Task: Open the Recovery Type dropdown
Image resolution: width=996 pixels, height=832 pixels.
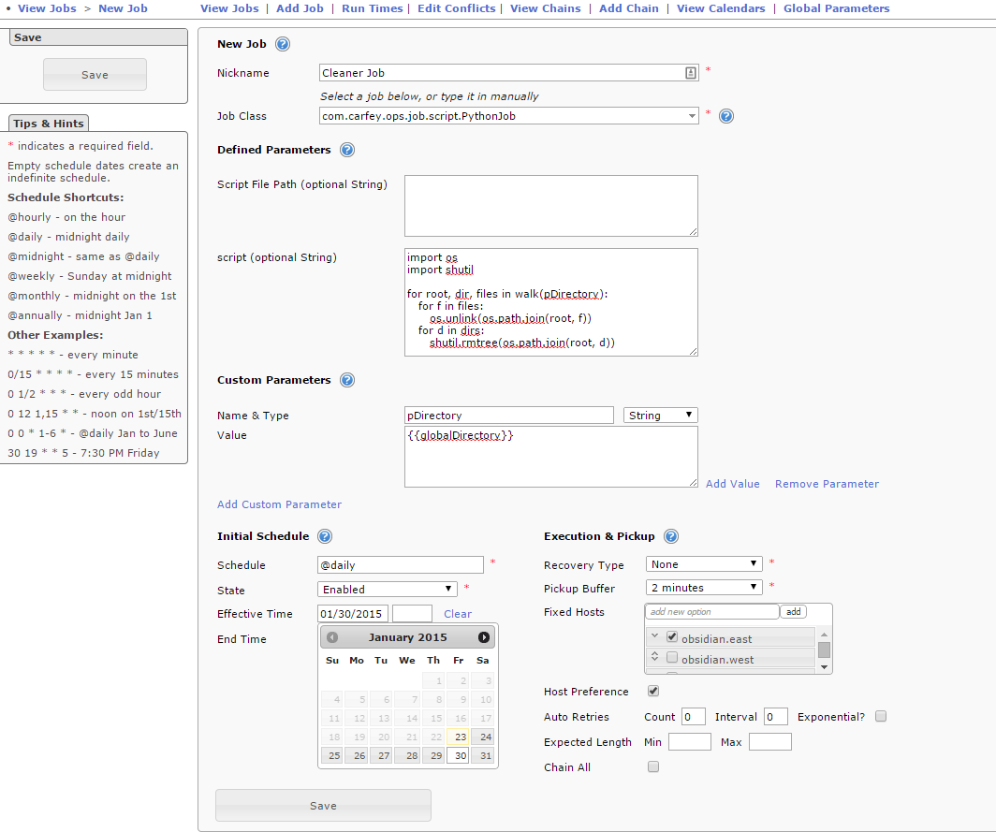Action: click(x=704, y=564)
